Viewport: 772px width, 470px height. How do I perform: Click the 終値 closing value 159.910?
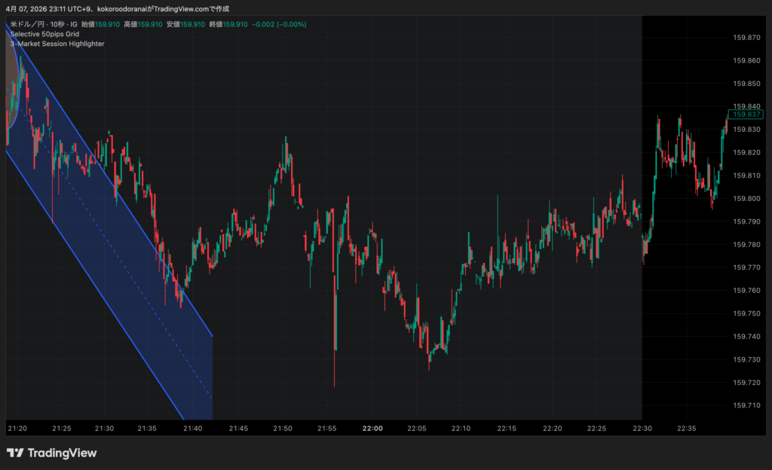[236, 25]
